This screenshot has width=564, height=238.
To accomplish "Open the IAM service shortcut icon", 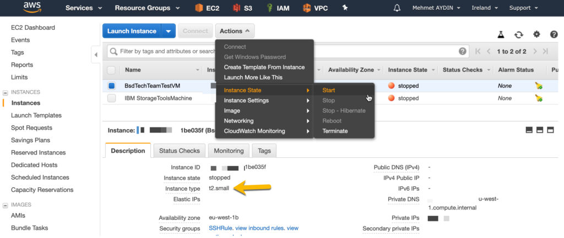I will tap(269, 8).
